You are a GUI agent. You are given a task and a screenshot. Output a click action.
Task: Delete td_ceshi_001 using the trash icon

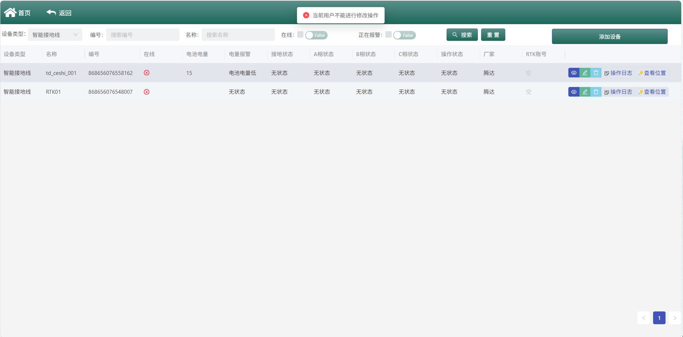pos(596,73)
